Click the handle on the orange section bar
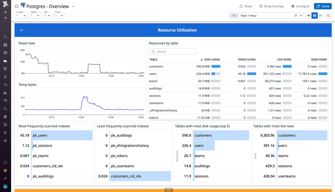The image size is (335, 192). point(169,190)
